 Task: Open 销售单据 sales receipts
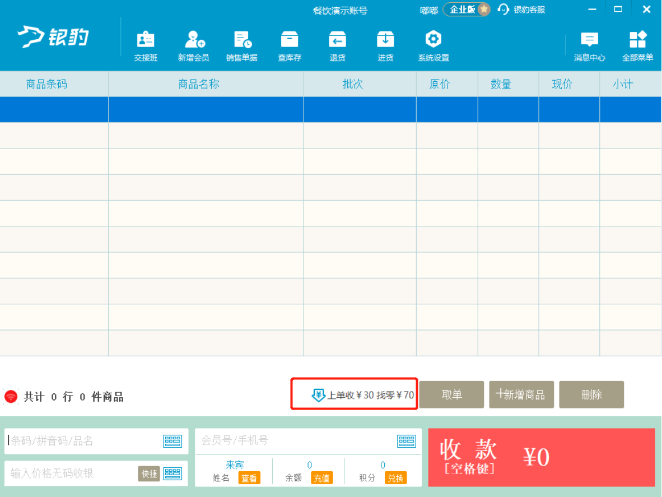[x=242, y=46]
